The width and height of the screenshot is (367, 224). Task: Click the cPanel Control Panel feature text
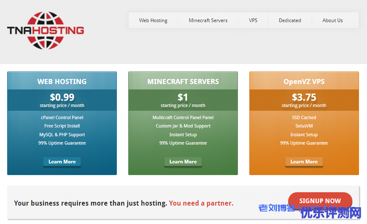click(x=62, y=117)
